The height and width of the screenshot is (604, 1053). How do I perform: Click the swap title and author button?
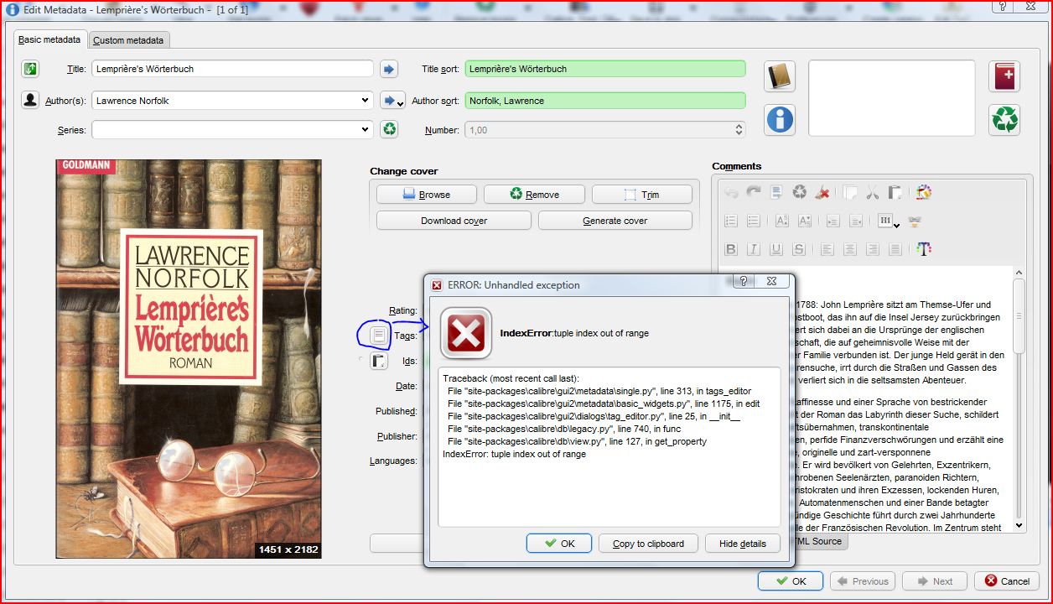[31, 69]
